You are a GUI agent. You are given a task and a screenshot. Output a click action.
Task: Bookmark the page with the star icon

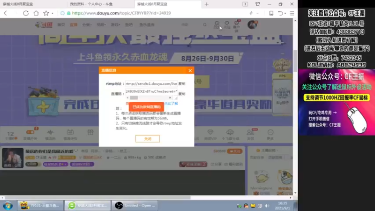(46, 13)
